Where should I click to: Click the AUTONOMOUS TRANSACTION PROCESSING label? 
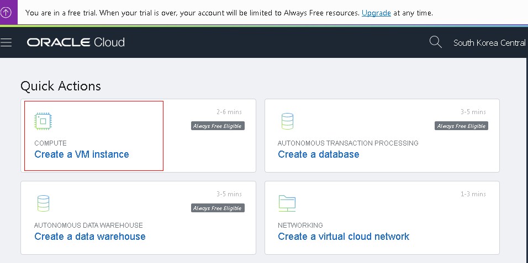click(x=348, y=143)
